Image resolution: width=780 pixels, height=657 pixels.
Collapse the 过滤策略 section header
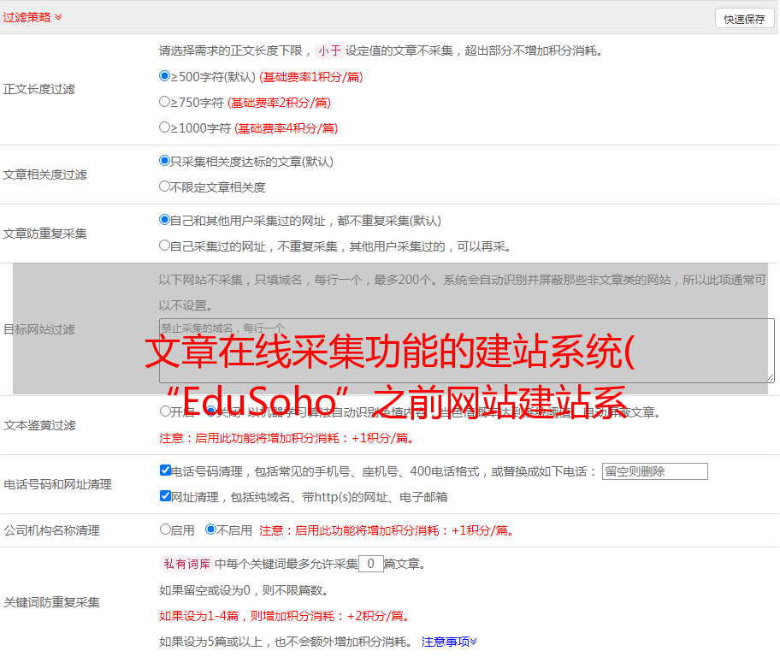click(32, 17)
